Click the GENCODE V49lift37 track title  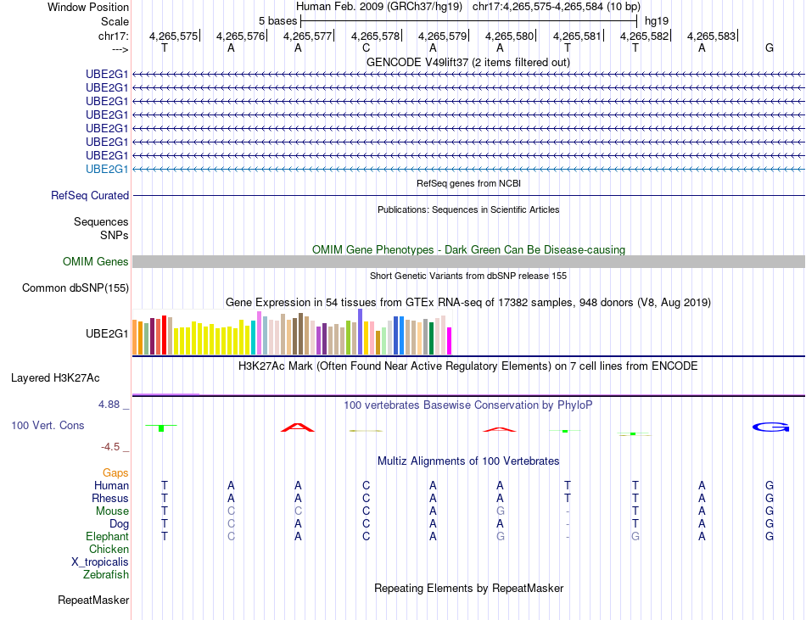(468, 63)
